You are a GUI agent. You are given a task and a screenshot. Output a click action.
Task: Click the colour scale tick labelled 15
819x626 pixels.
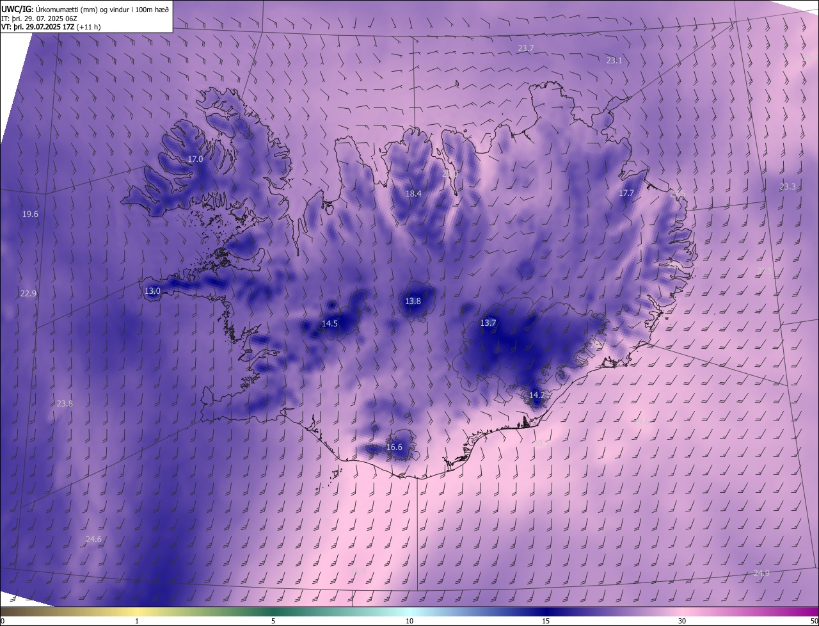tap(546, 621)
